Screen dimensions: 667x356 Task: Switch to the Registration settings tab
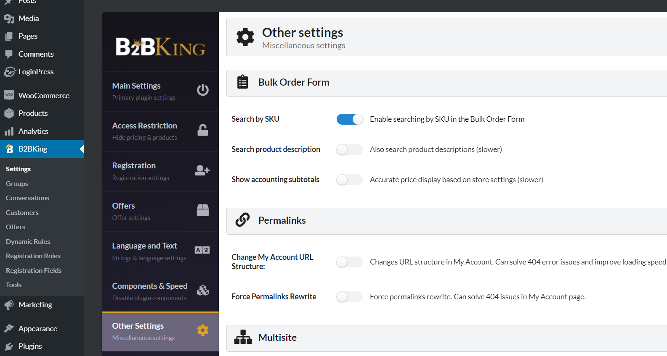pyautogui.click(x=160, y=171)
